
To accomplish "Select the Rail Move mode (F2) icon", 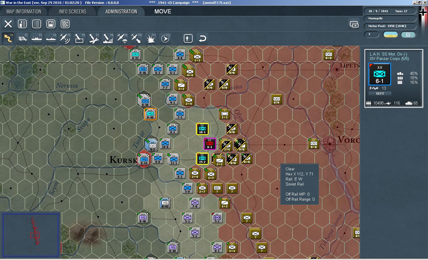I will 23,38.
